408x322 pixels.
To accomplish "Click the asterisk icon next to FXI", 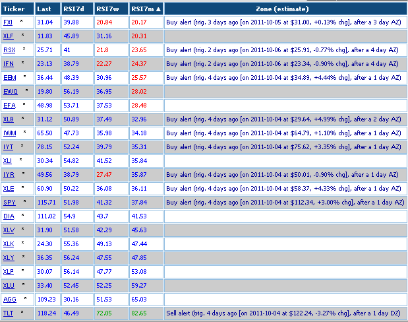I will [21, 21].
